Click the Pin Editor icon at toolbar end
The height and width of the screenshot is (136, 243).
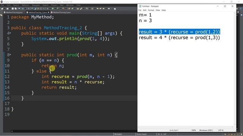tap(115, 9)
